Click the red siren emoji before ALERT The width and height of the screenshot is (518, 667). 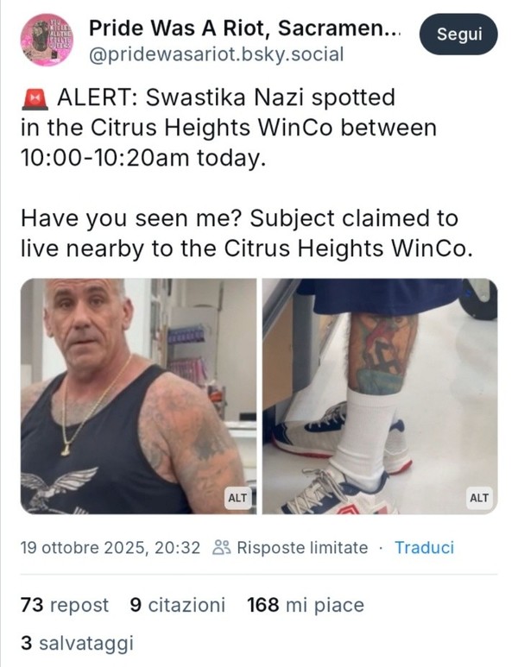(35, 98)
